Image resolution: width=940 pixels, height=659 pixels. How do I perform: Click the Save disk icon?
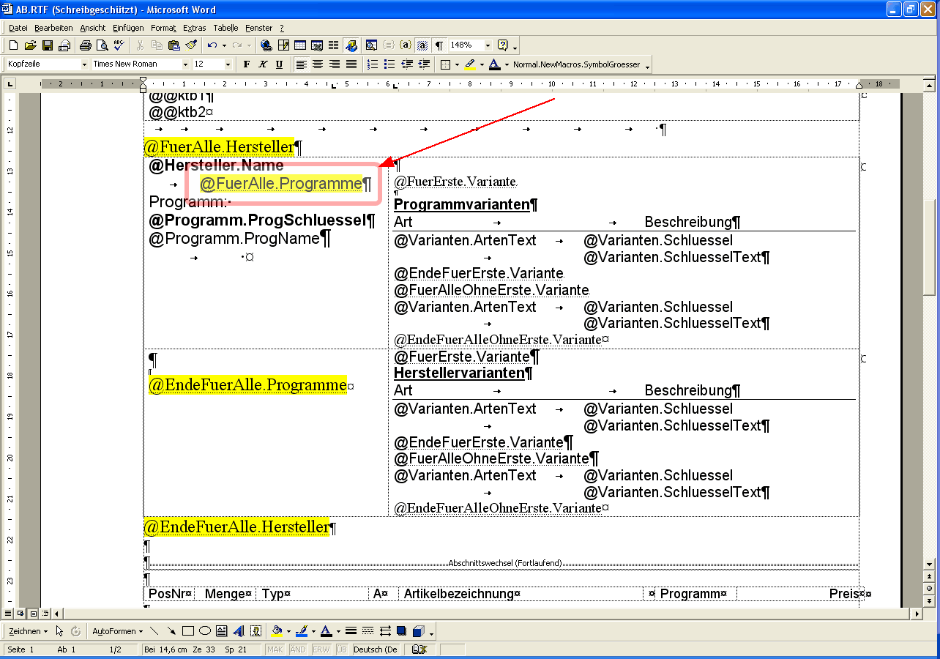[48, 45]
